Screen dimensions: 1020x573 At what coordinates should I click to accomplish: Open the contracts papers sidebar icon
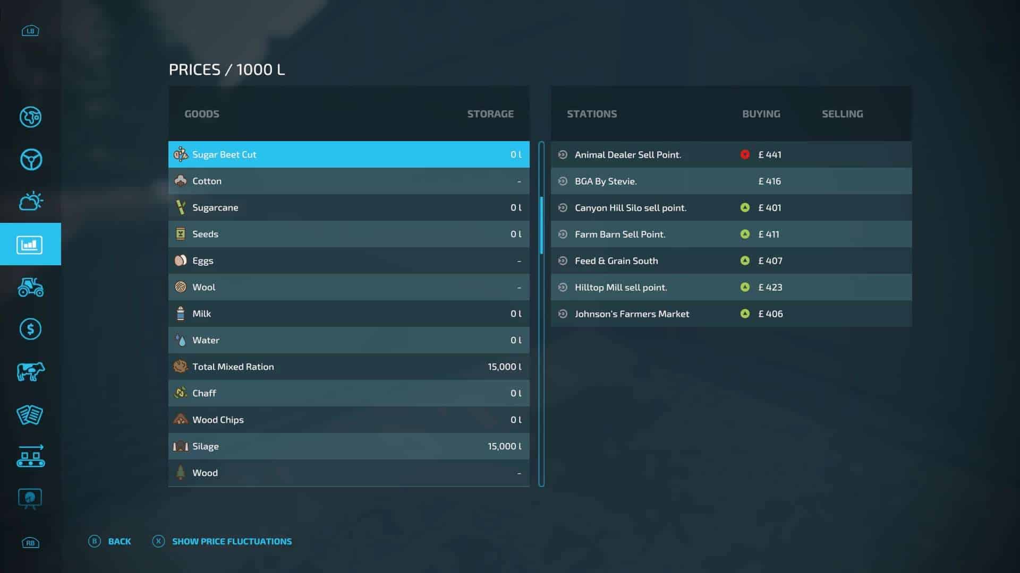pyautogui.click(x=30, y=414)
